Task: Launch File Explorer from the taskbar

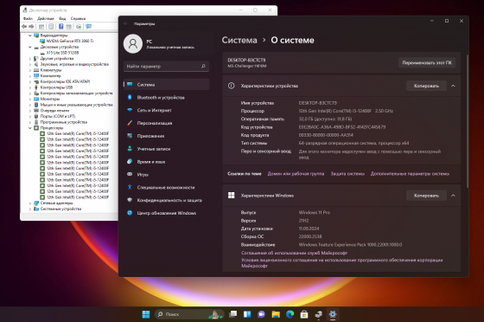Action: point(276,314)
